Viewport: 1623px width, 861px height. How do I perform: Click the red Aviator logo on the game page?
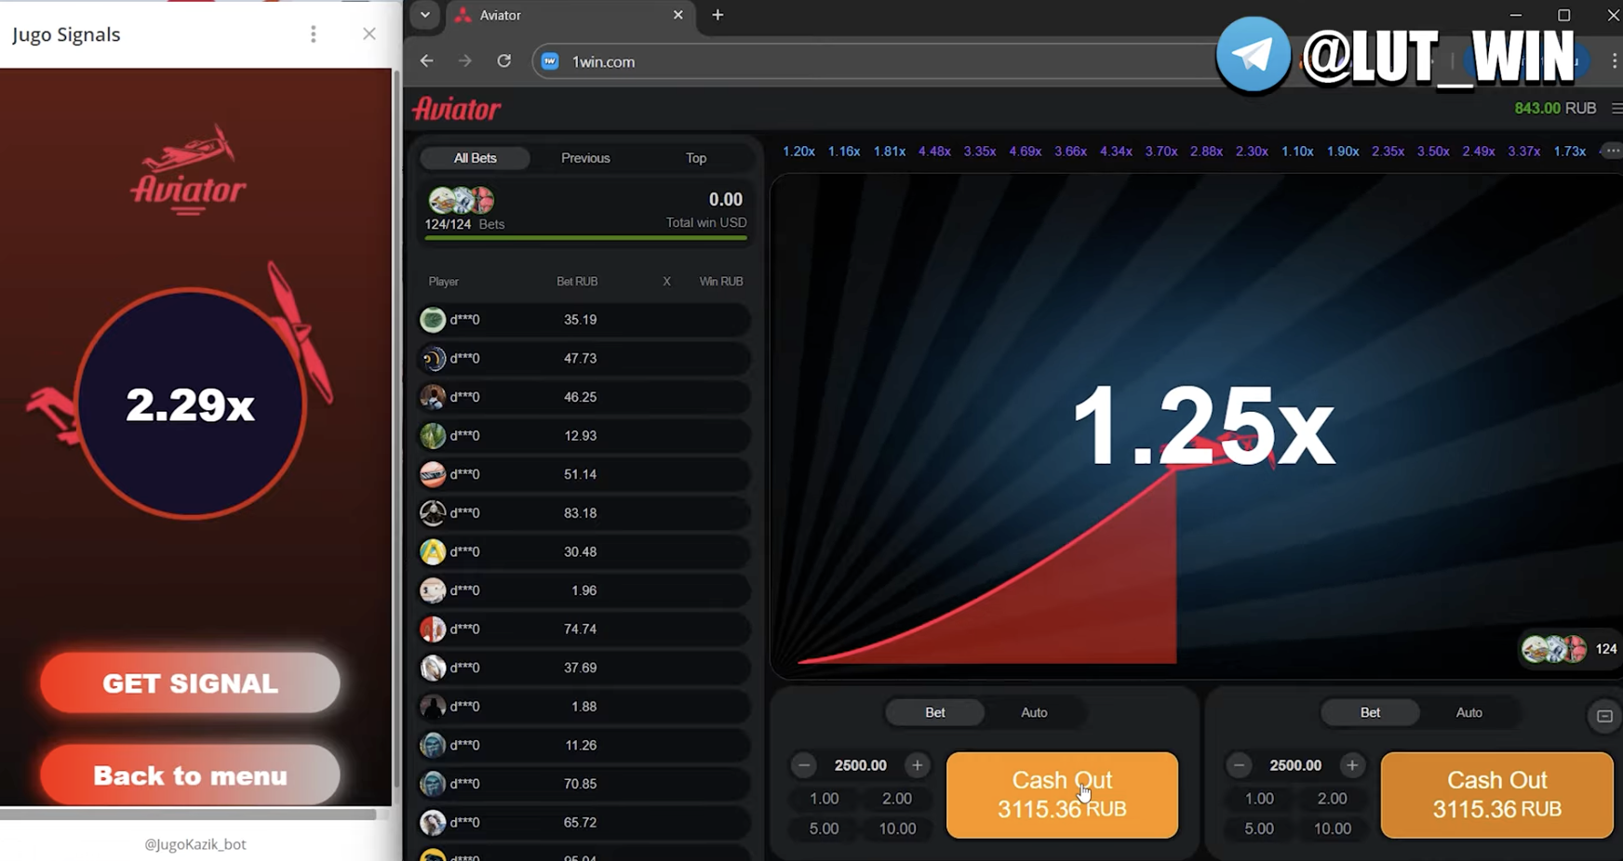coord(457,109)
